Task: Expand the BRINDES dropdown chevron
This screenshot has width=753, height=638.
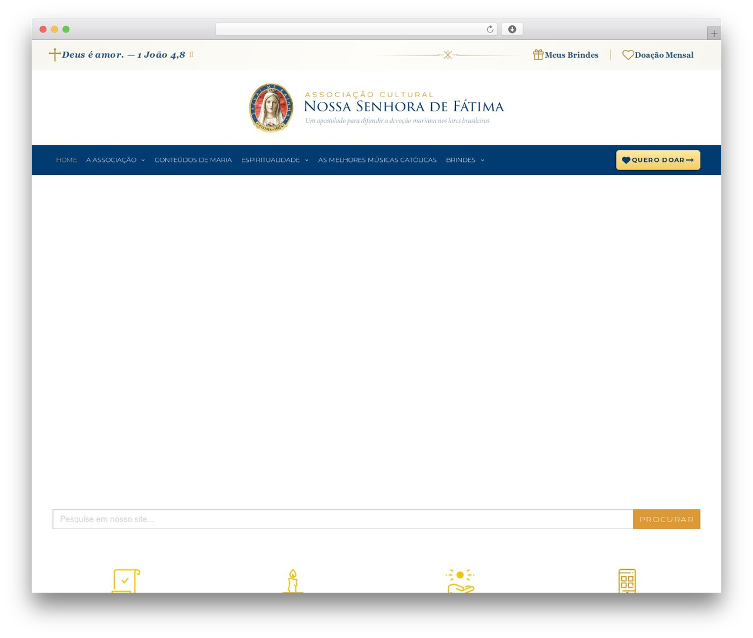Action: (x=482, y=160)
